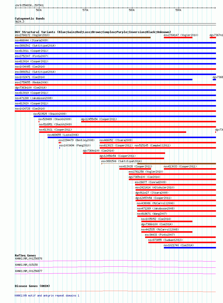Click nsv515145 (Campbell2011) variant label
This screenshot has width=223, height=303.
(153, 145)
